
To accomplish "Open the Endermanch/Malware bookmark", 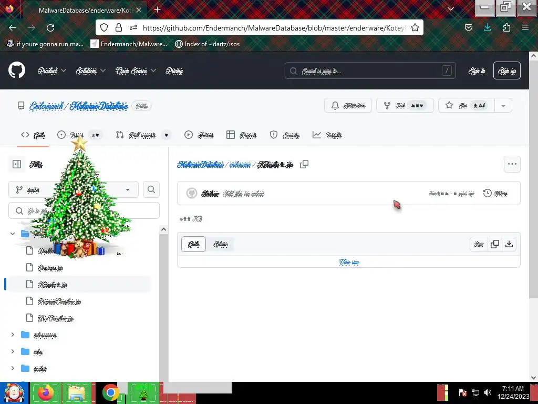I will click(129, 44).
